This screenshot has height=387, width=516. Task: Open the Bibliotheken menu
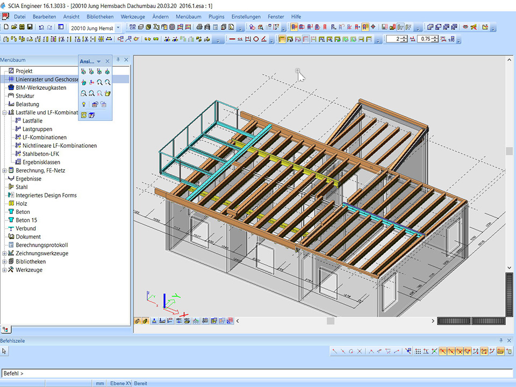pyautogui.click(x=100, y=17)
